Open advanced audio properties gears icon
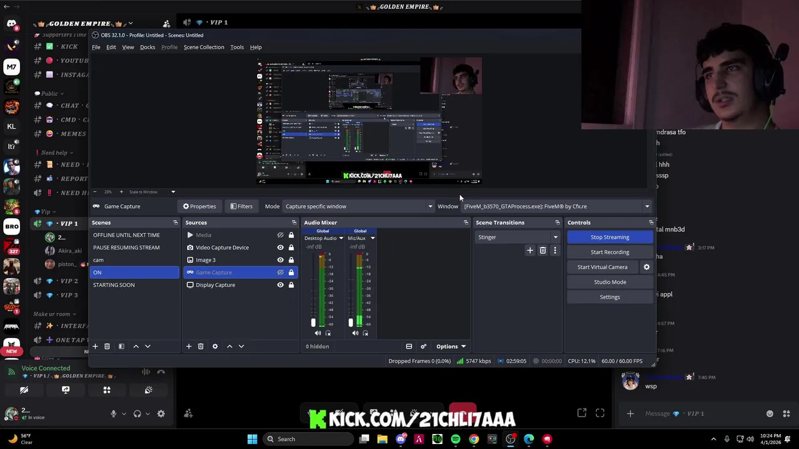Image resolution: width=799 pixels, height=449 pixels. [x=423, y=346]
